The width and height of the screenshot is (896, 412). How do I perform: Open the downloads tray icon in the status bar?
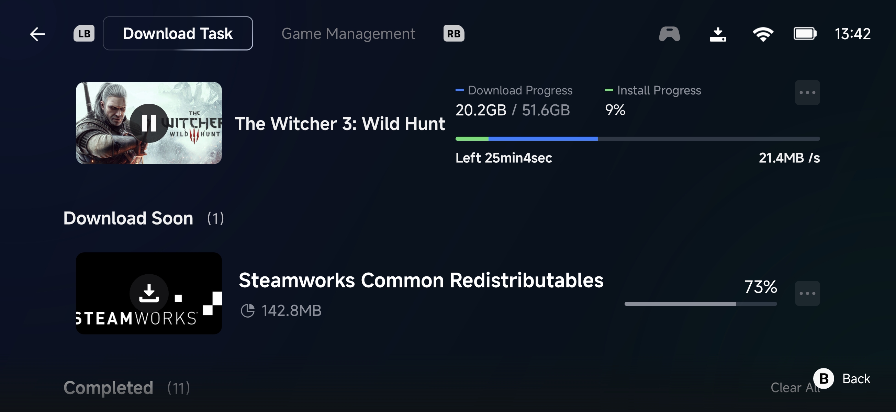tap(718, 34)
